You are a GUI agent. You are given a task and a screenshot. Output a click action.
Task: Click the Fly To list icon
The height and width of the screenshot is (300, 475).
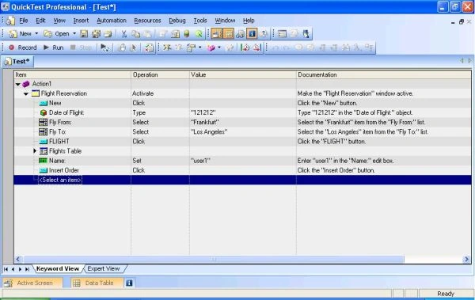point(43,132)
